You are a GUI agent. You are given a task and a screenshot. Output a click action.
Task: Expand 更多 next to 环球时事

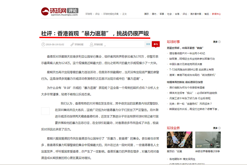215,42
